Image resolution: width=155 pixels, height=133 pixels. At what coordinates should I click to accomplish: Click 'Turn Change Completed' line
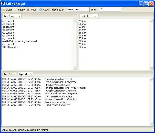[x=58, y=105]
